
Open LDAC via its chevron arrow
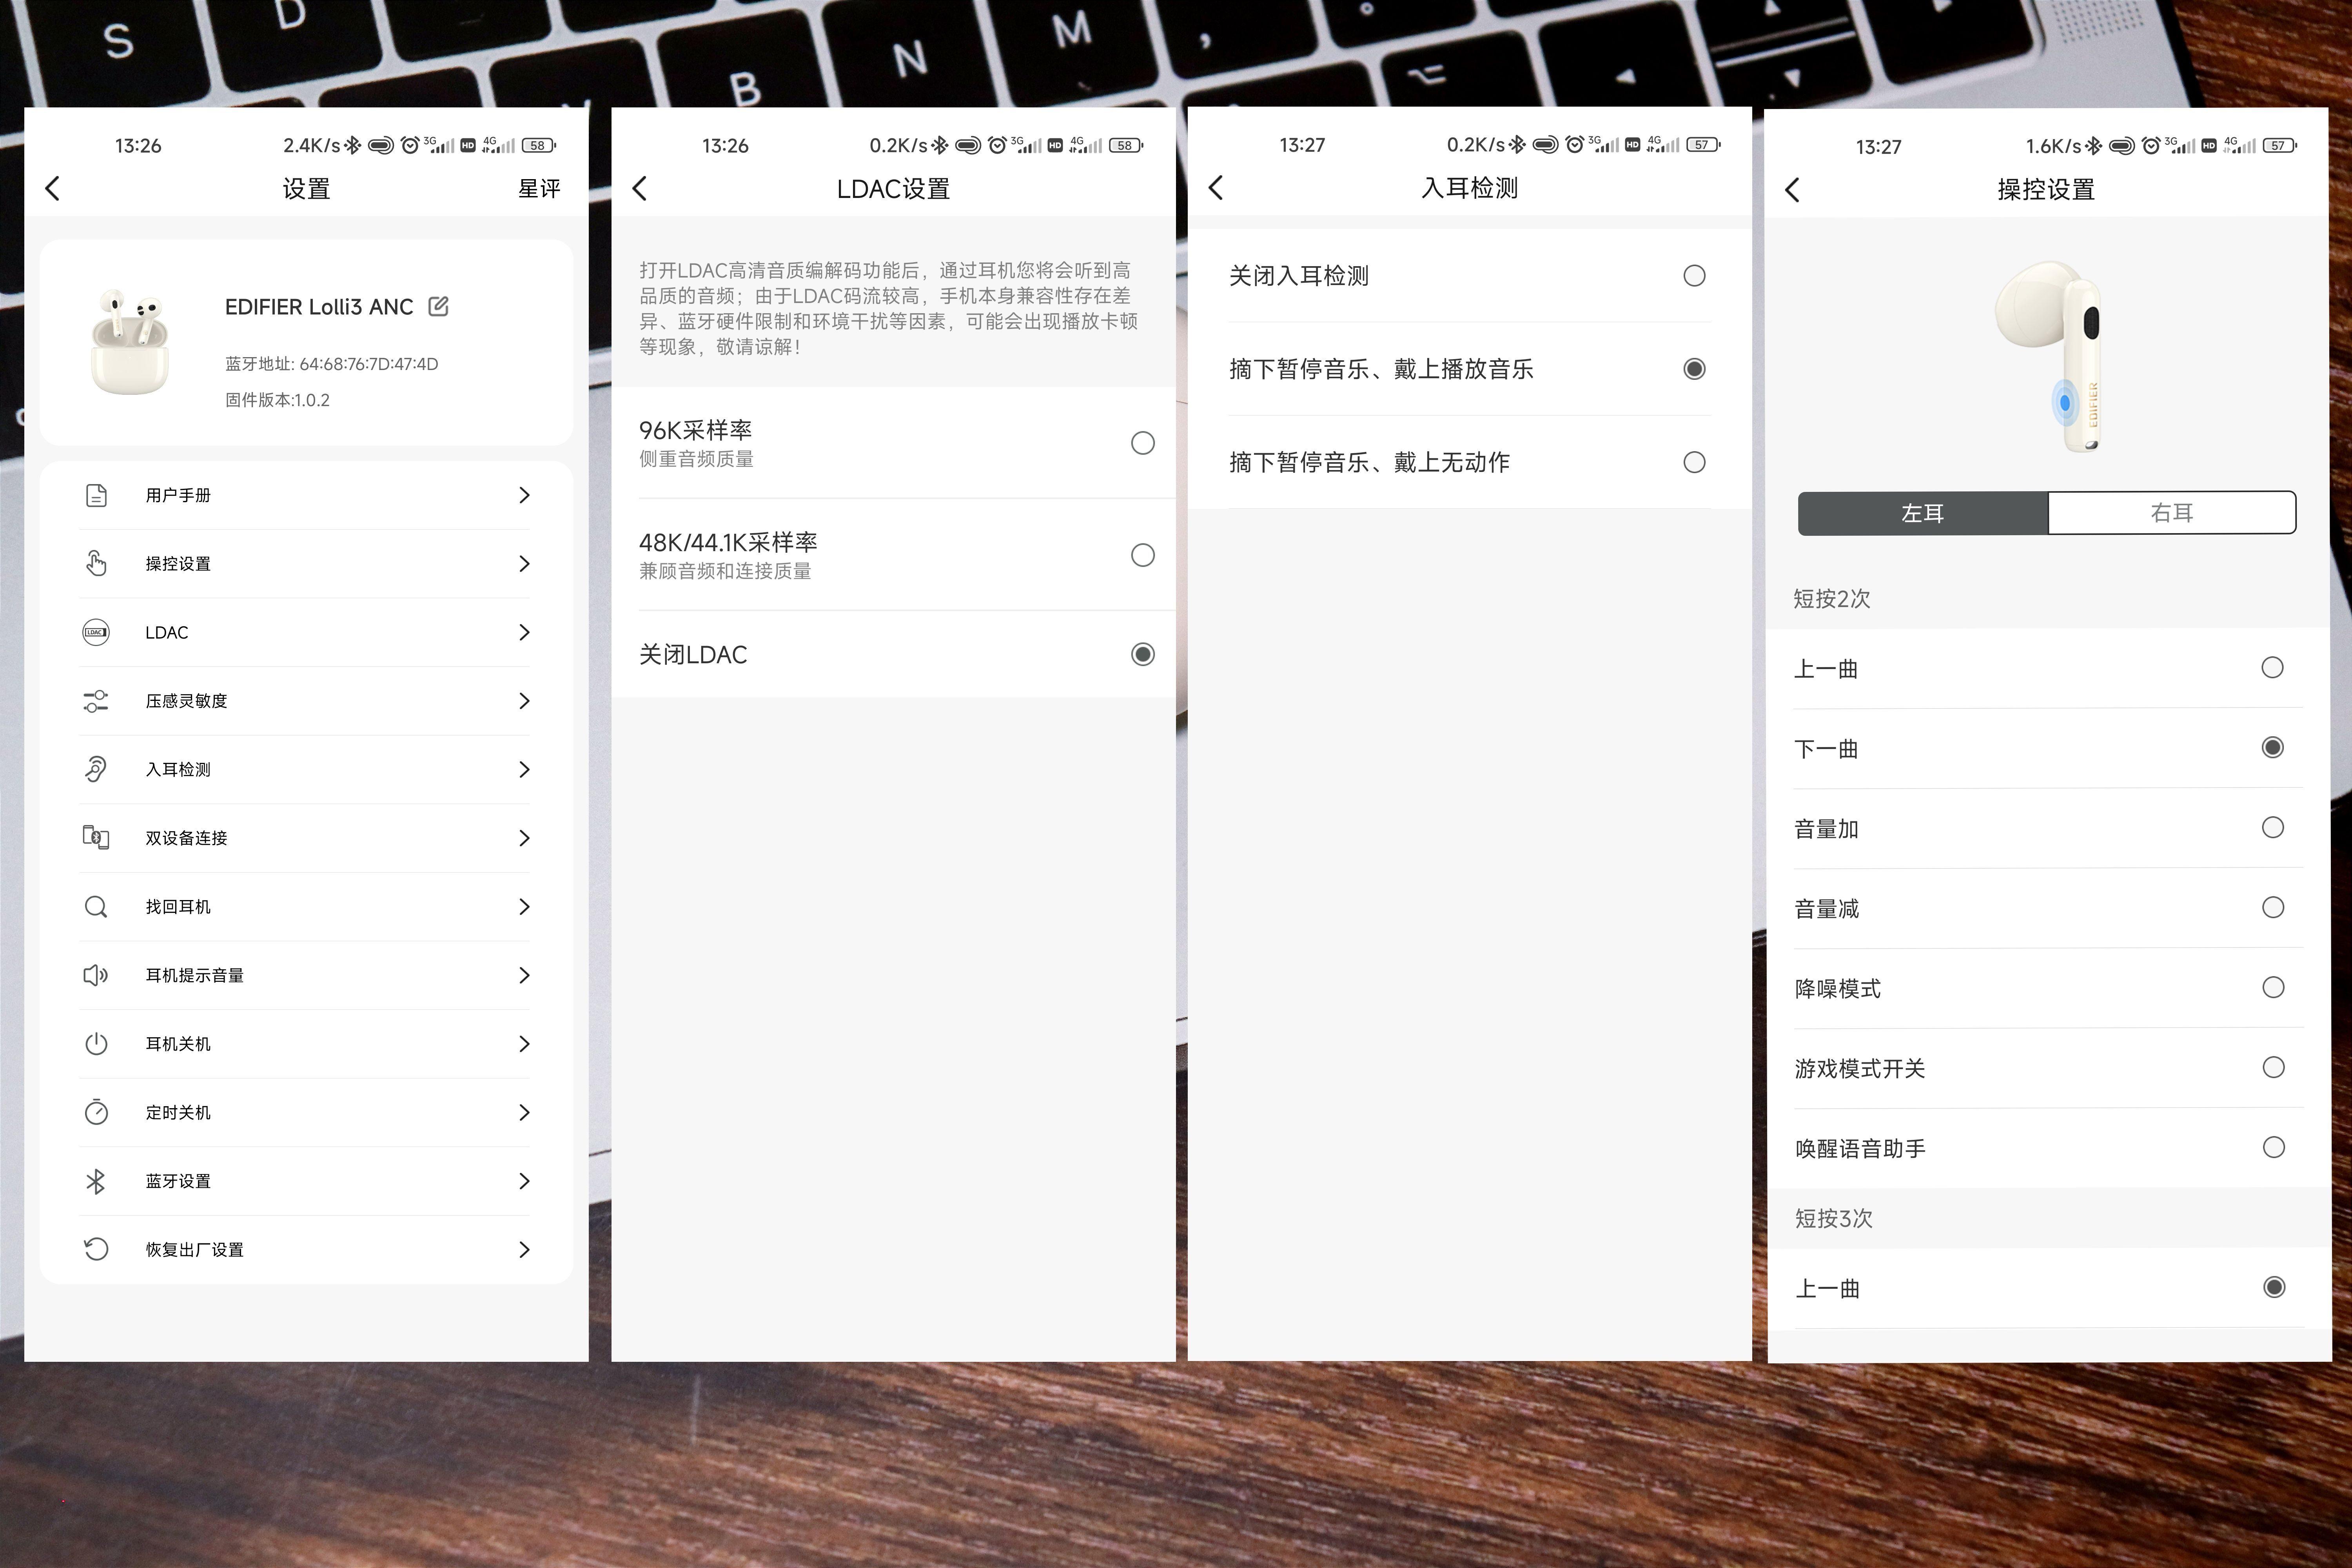click(524, 632)
